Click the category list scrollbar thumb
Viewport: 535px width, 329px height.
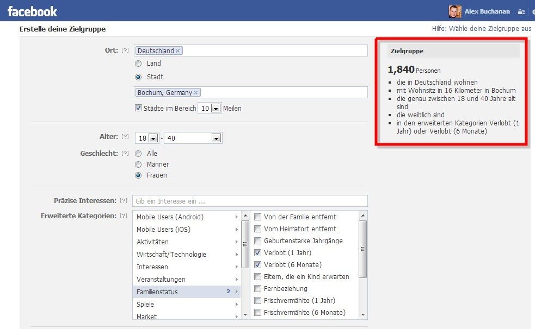(x=245, y=244)
